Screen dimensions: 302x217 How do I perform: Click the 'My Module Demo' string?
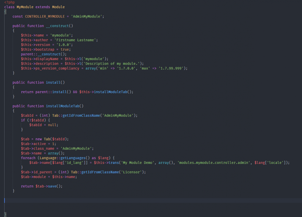click(137, 163)
